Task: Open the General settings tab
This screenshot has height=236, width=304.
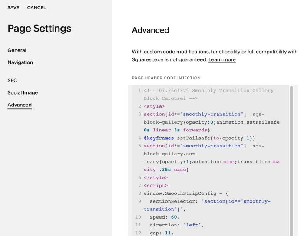Action: coord(17,50)
